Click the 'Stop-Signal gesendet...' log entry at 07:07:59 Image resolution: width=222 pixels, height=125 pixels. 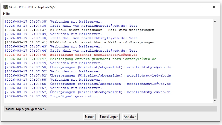coord(51,96)
